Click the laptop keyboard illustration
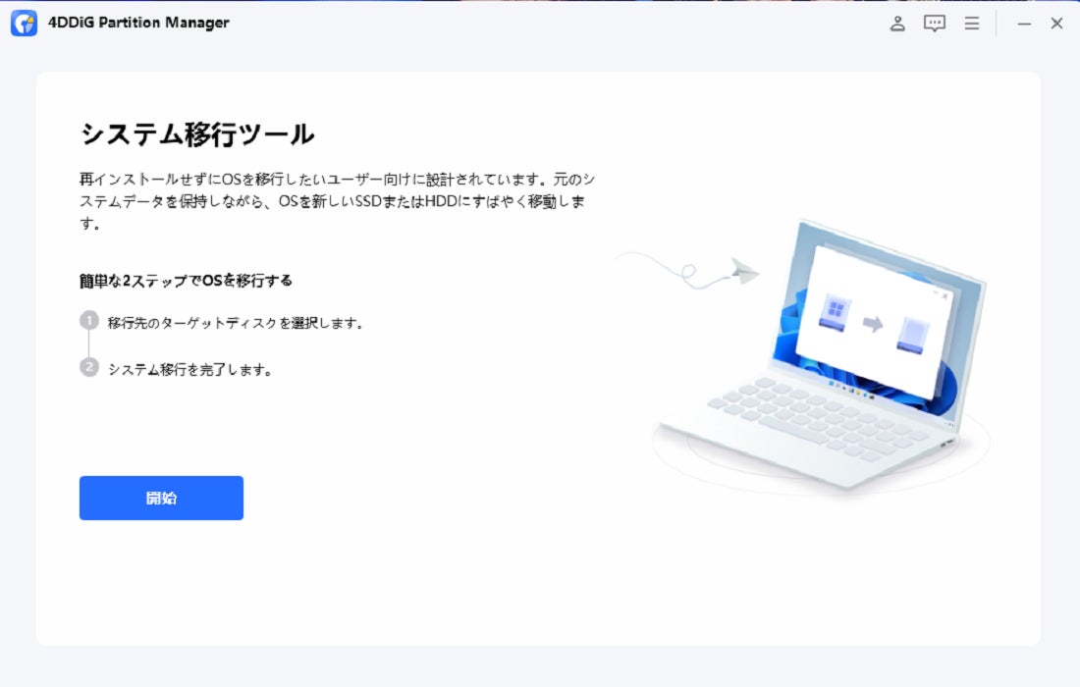 click(x=820, y=418)
